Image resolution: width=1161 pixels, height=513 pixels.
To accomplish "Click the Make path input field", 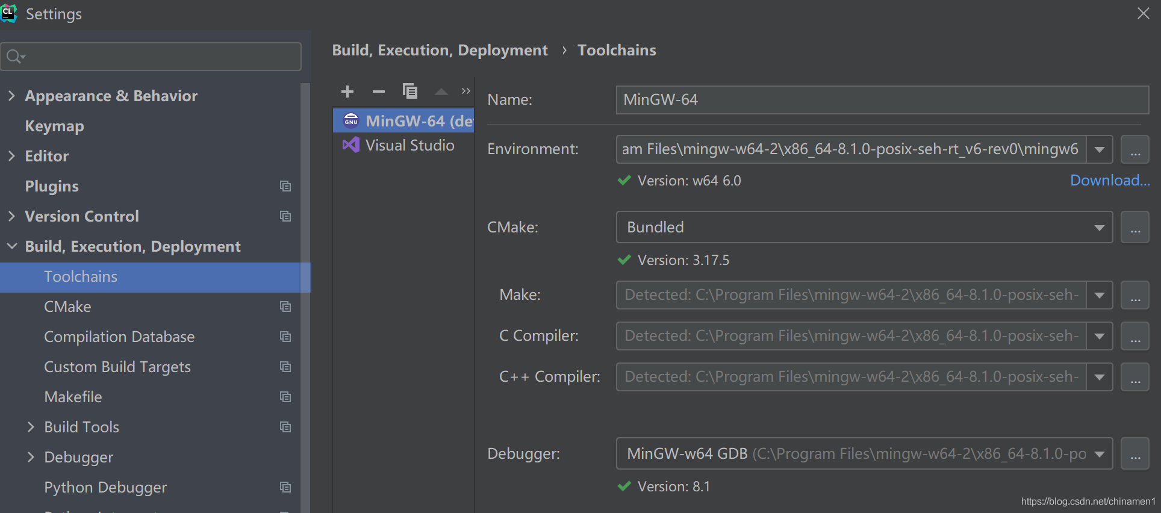I will coord(851,295).
